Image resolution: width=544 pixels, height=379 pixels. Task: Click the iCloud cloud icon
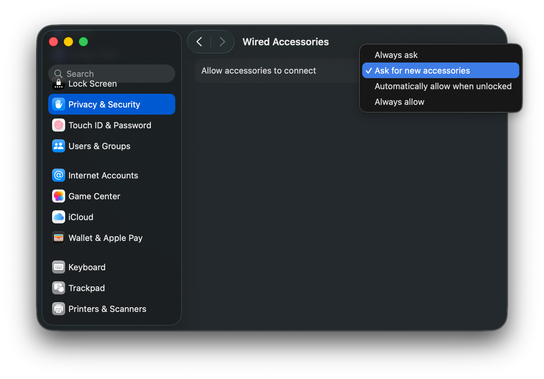(x=59, y=217)
